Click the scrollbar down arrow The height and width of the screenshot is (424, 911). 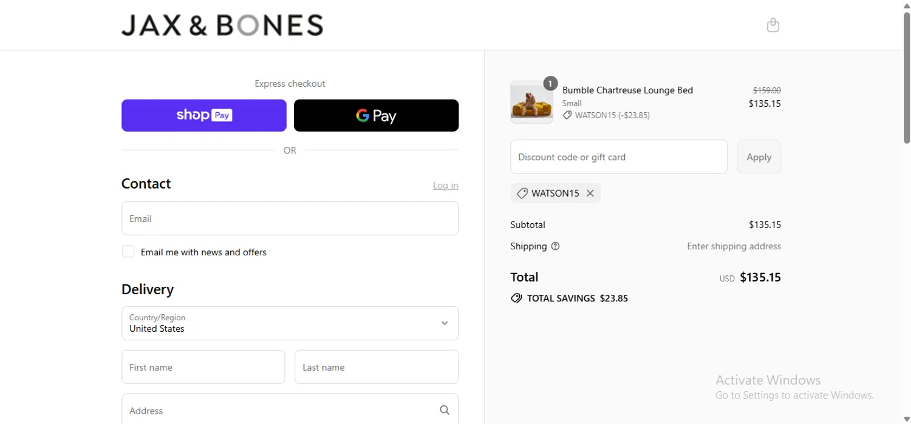[907, 419]
